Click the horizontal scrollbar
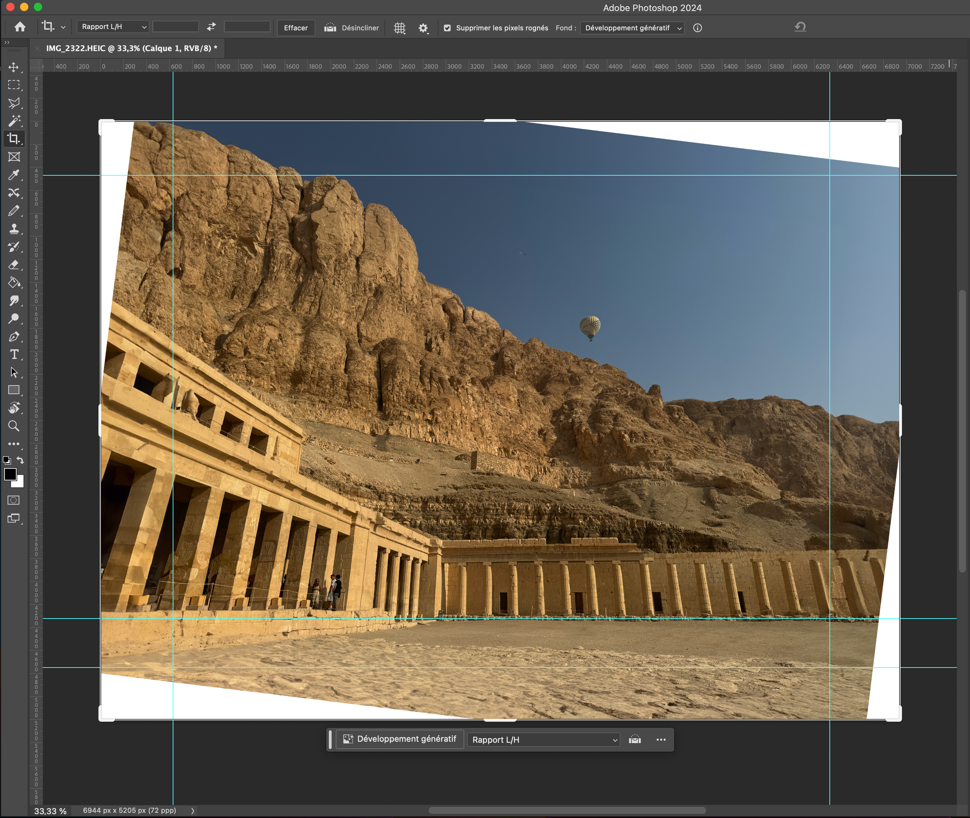This screenshot has height=818, width=970. tap(567, 811)
